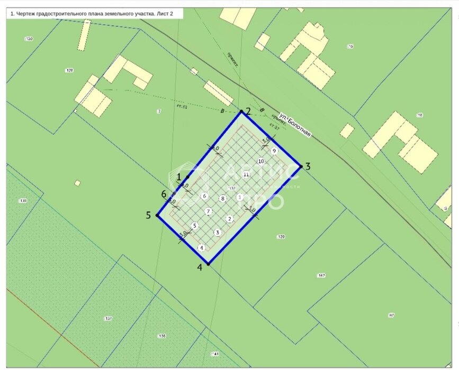Screen dimensions: 459x370
Task: Click circled marker number 8
Action: (x=223, y=199)
